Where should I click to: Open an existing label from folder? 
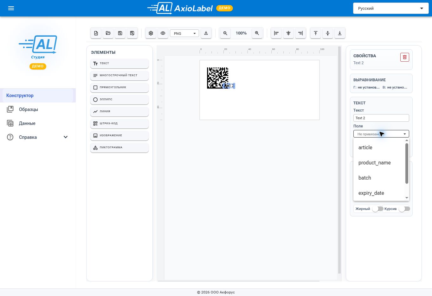pyautogui.click(x=108, y=33)
